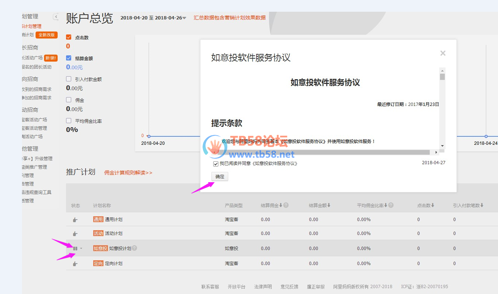This screenshot has width=498, height=294.
Task: Click the 汇总数据包含营销计划效果数据 notice
Action: click(x=230, y=18)
